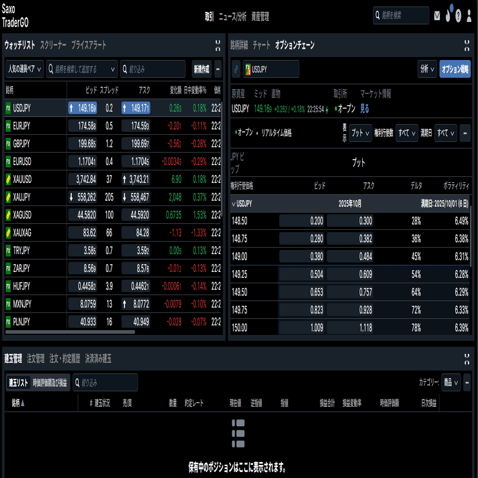Expand the option chain panel to fullscreen
This screenshot has width=478, height=478.
click(467, 45)
